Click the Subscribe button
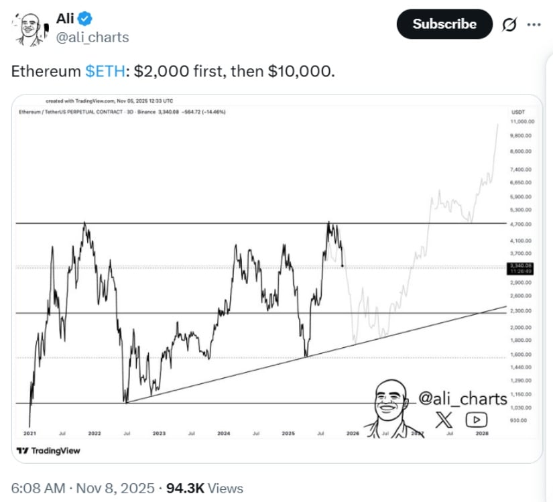Viewport: 553px width, 502px height. (443, 23)
